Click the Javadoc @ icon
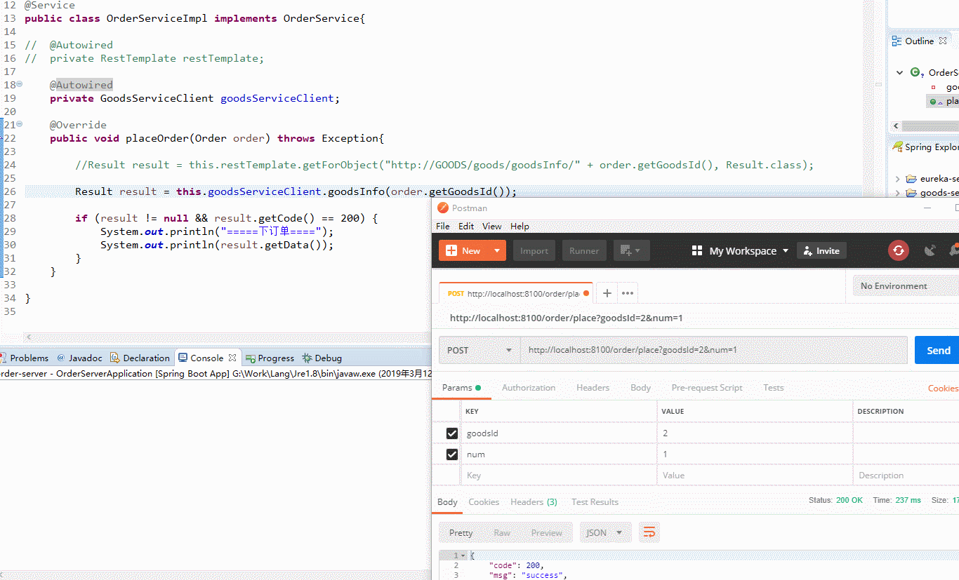 coord(61,358)
